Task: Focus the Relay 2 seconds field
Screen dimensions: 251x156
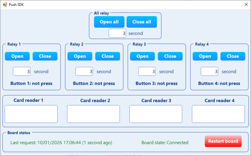Action: [x=84, y=71]
